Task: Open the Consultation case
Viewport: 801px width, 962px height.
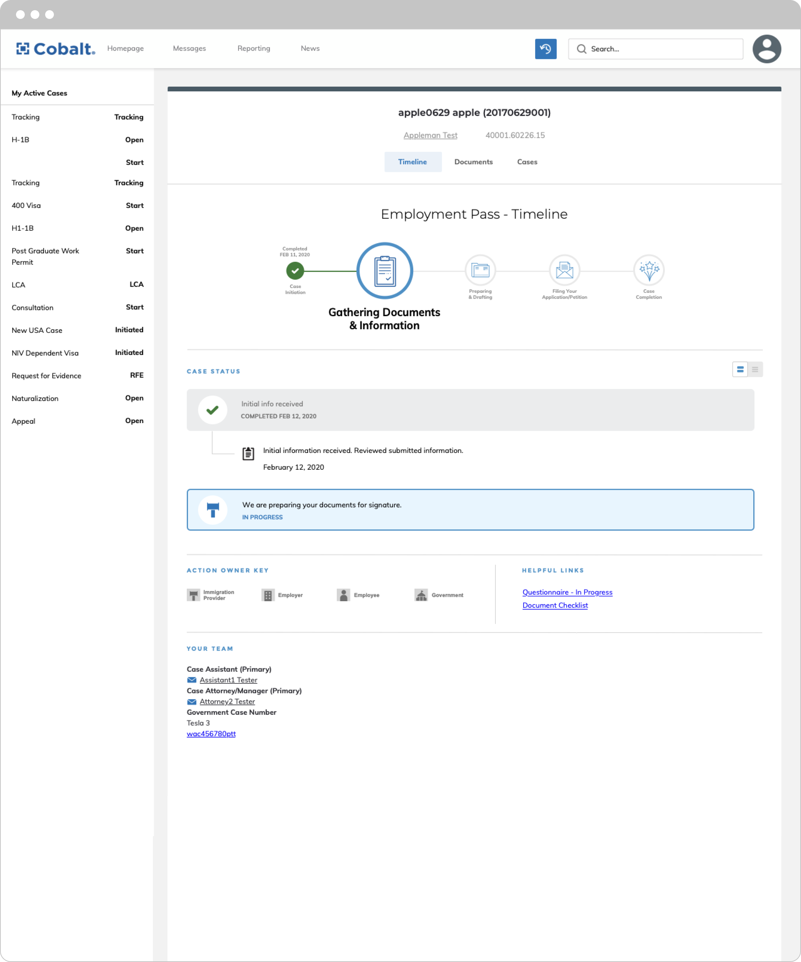Action: pos(78,307)
